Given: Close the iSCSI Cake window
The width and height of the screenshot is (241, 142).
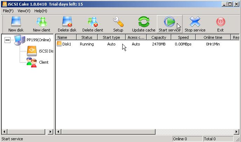Looking at the screenshot, I should click(236, 4).
